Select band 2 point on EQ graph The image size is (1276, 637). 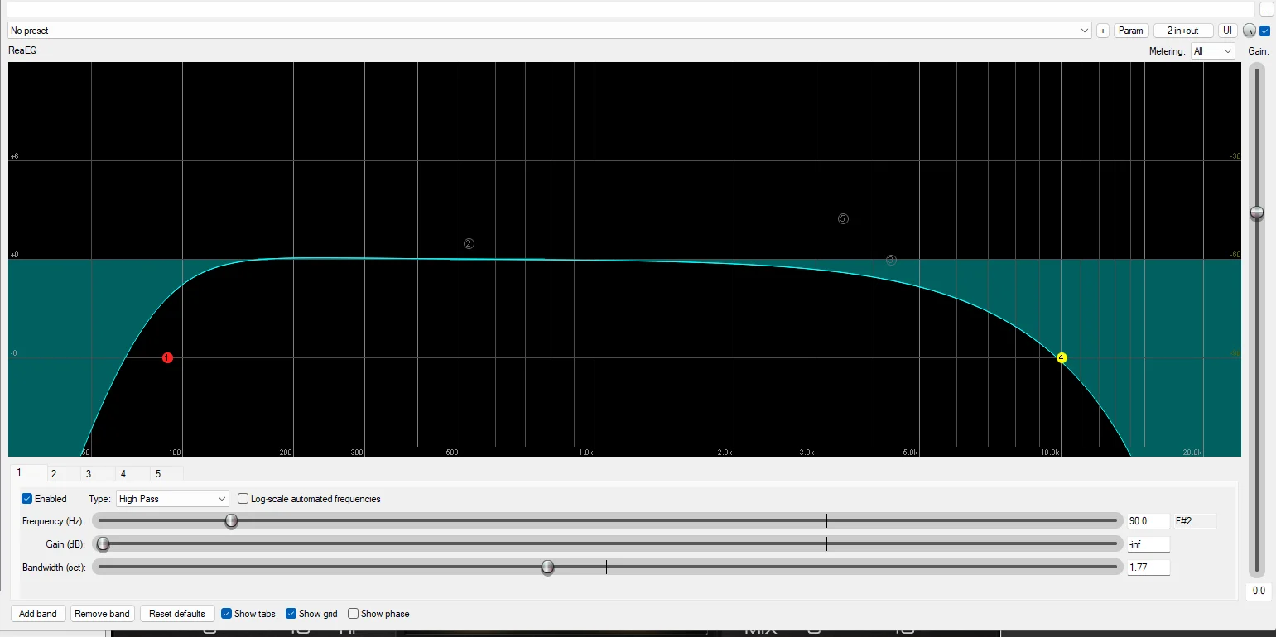tap(469, 244)
